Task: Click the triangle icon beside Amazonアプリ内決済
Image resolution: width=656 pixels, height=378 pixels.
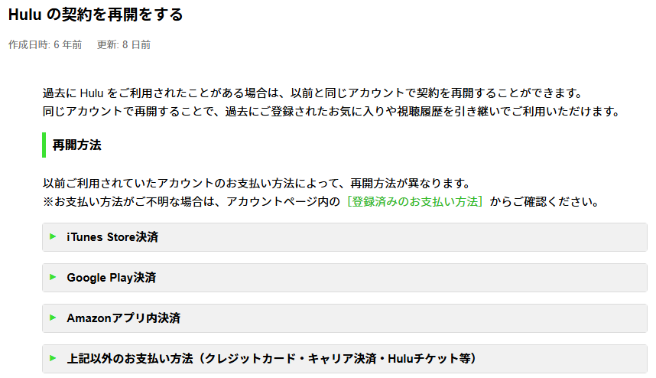Action: pyautogui.click(x=53, y=318)
